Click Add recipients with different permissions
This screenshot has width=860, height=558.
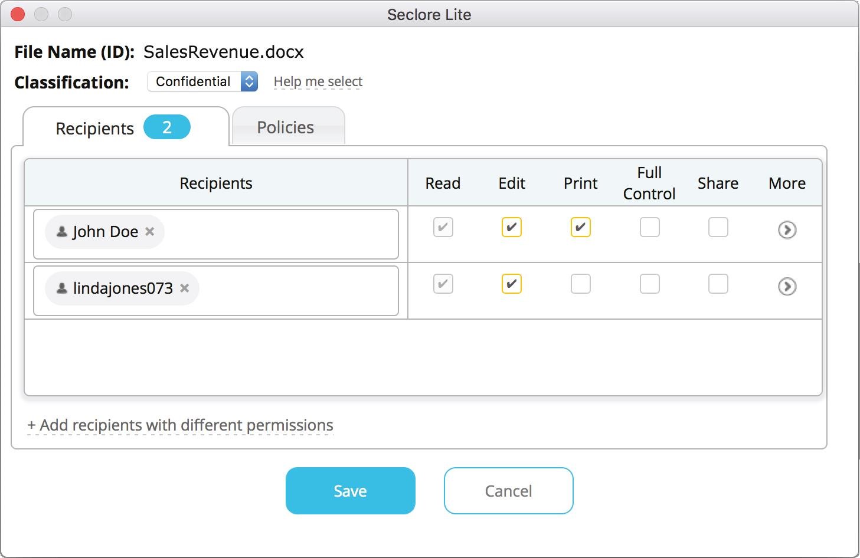(x=180, y=425)
